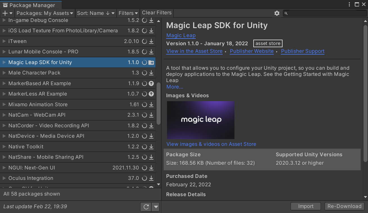Download NatCam - WebCam API

pyautogui.click(x=151, y=115)
